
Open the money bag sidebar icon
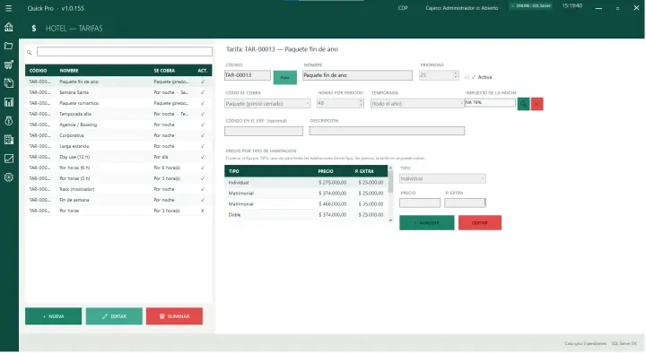pos(9,121)
